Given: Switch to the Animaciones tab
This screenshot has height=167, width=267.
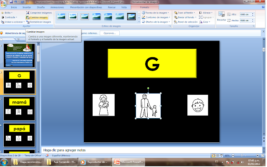Looking at the screenshot, I should (x=57, y=8).
